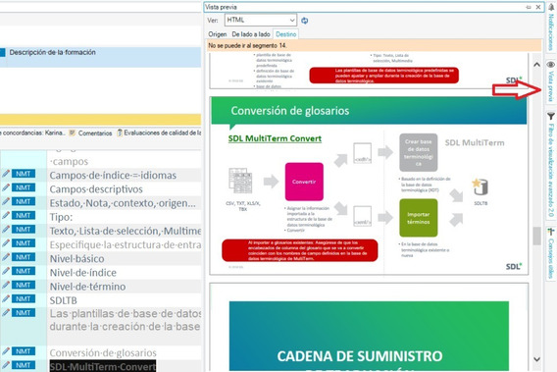The height and width of the screenshot is (372, 557).
Task: Click pencil icon beside Tipo: segment
Action: (x=5, y=216)
